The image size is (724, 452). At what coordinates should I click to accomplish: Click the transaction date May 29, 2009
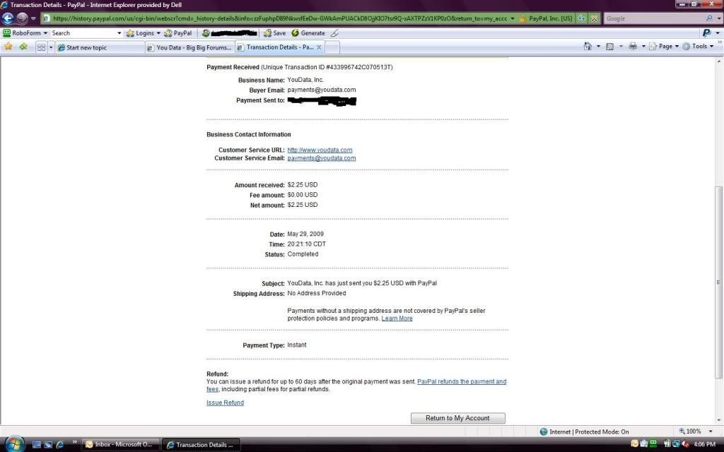(x=305, y=234)
